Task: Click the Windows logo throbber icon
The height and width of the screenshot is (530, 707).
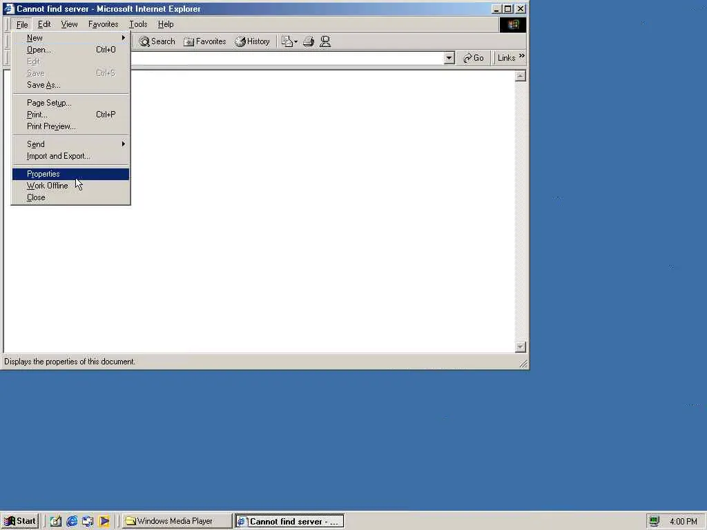Action: point(513,25)
